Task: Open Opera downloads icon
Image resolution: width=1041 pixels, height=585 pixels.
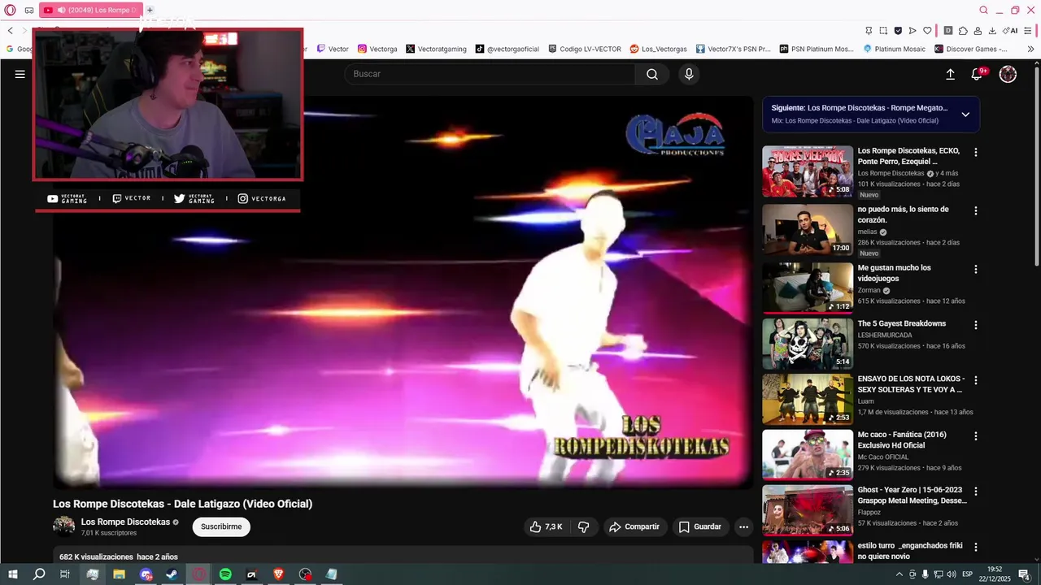Action: (x=992, y=30)
